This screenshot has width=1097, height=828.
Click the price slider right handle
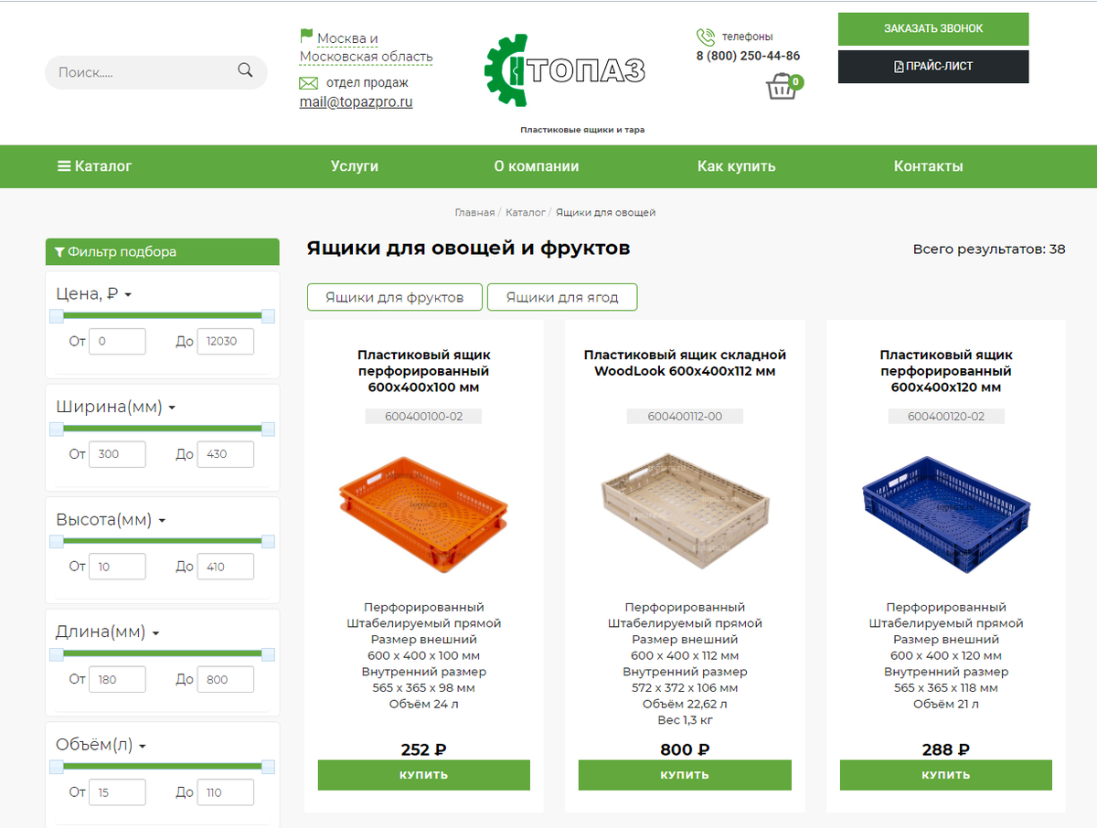tap(268, 316)
